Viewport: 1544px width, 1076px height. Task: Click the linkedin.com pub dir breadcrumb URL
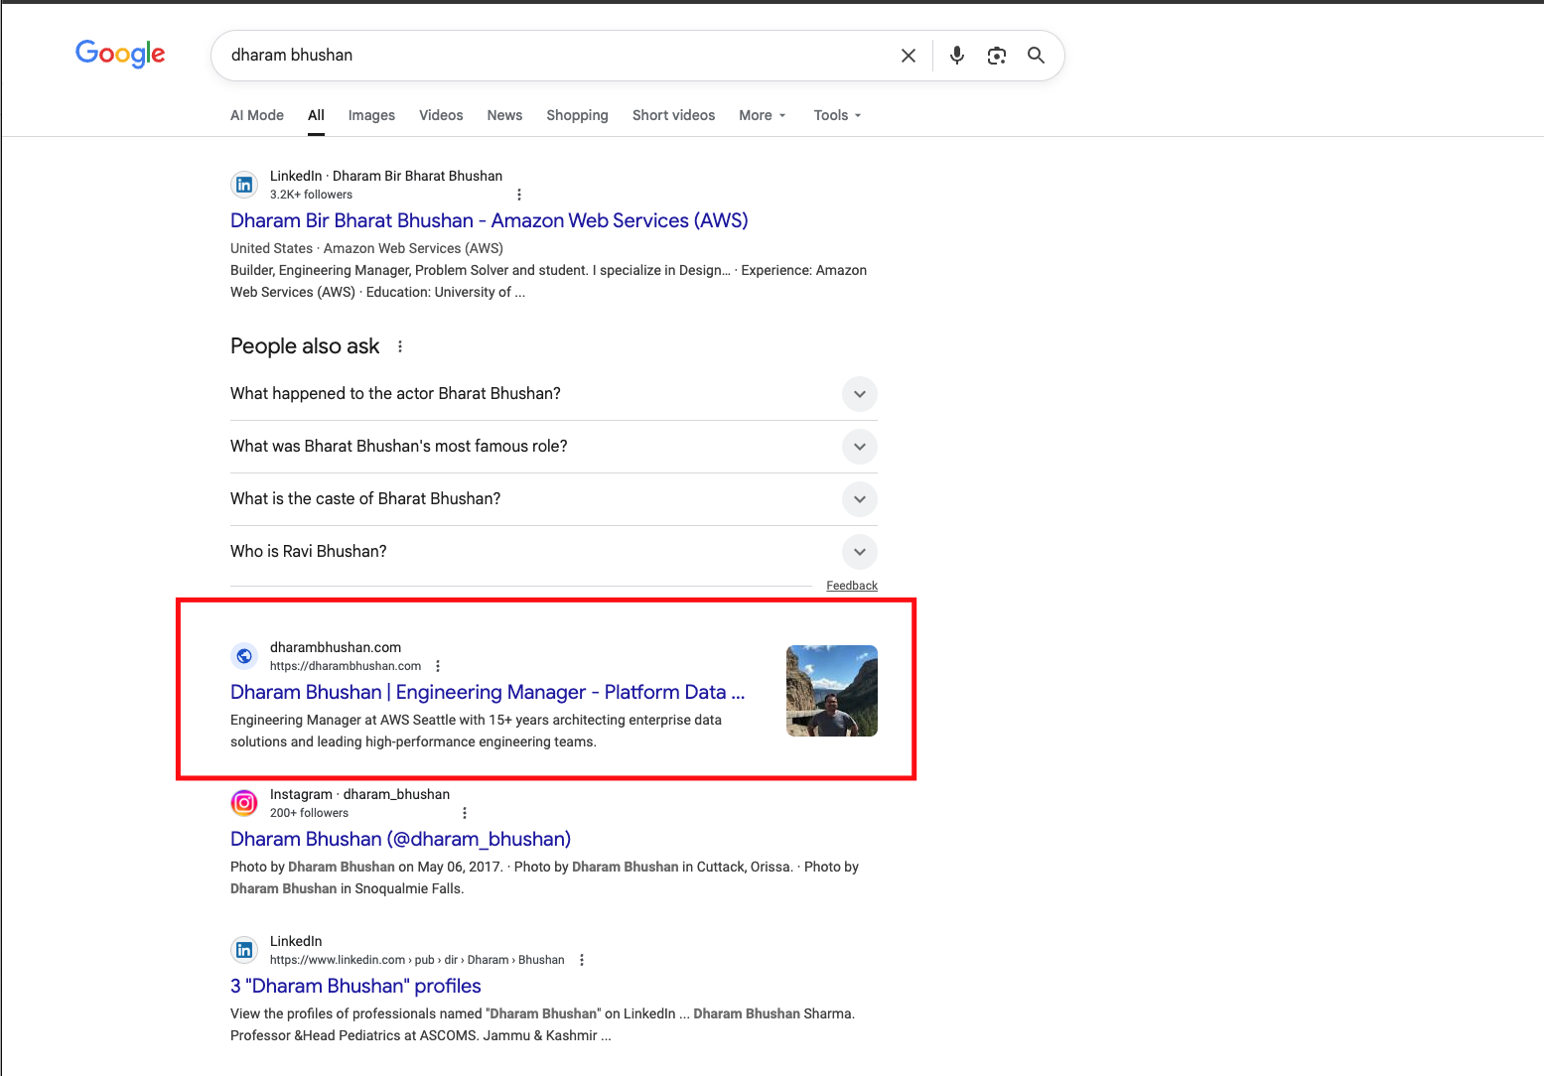(417, 960)
